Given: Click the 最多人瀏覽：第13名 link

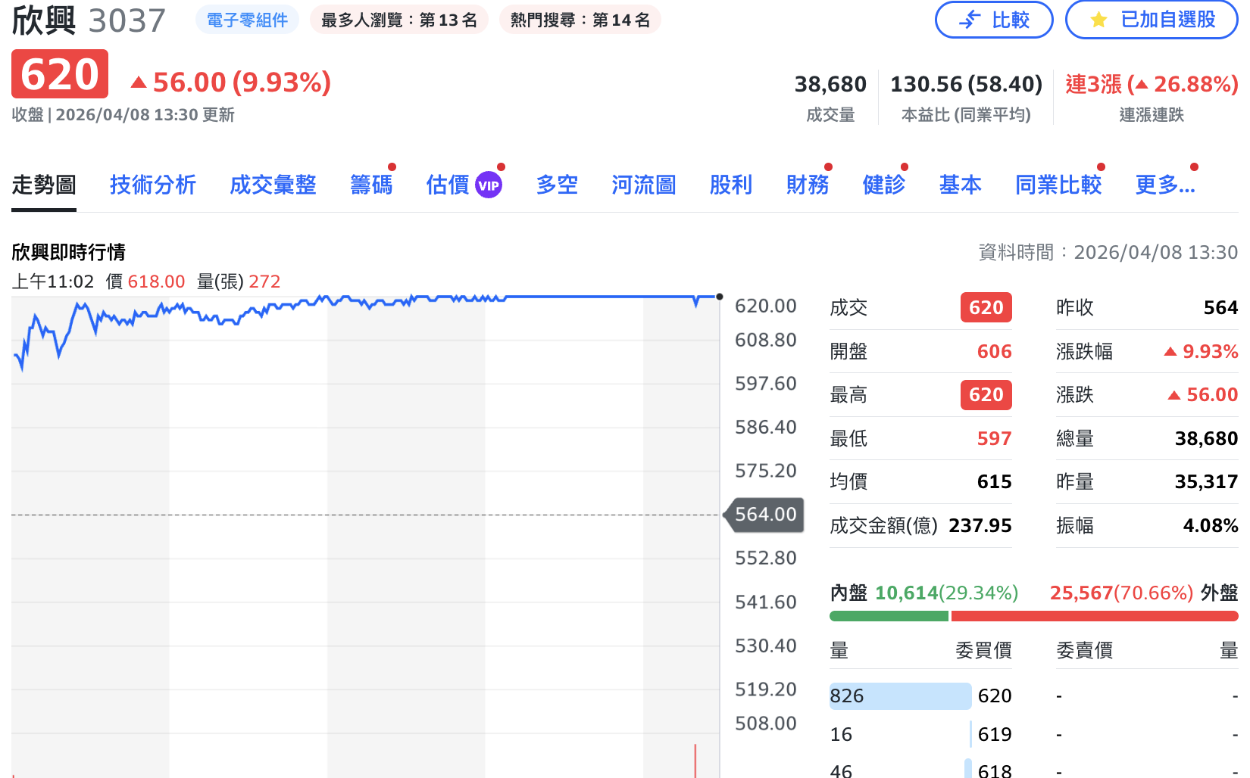Looking at the screenshot, I should [x=399, y=20].
